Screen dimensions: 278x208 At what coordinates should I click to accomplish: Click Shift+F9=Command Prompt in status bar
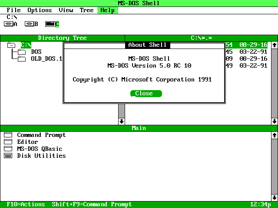92,205
